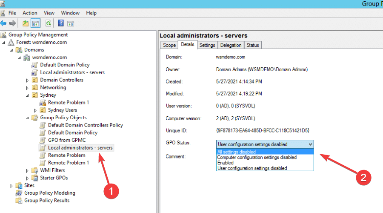
Task: Collapse the wsmdemo.com domain node
Action: tap(19, 58)
